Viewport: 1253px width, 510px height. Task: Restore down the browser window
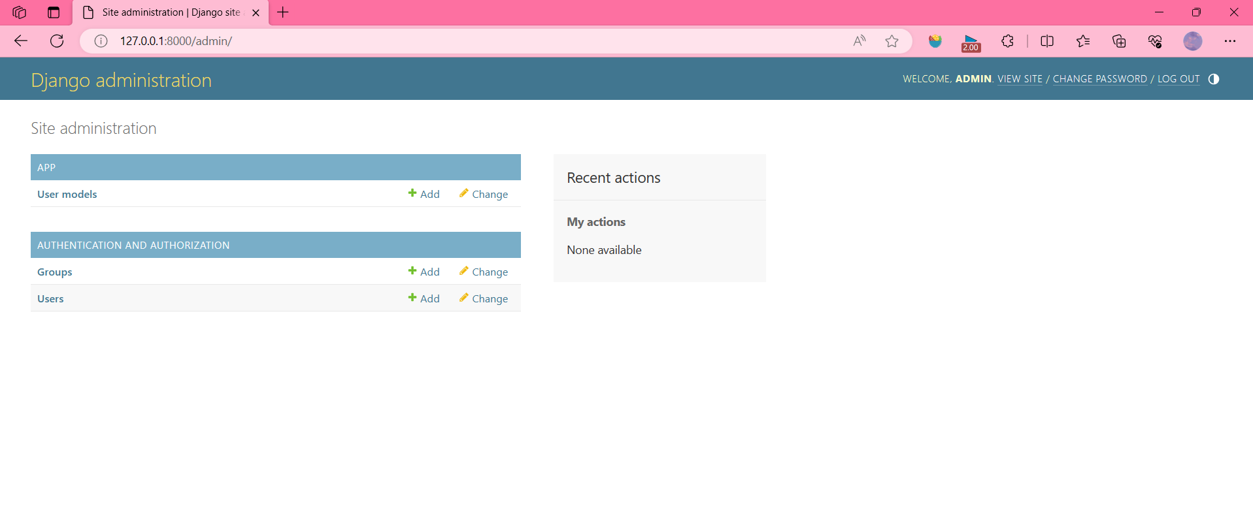point(1196,12)
